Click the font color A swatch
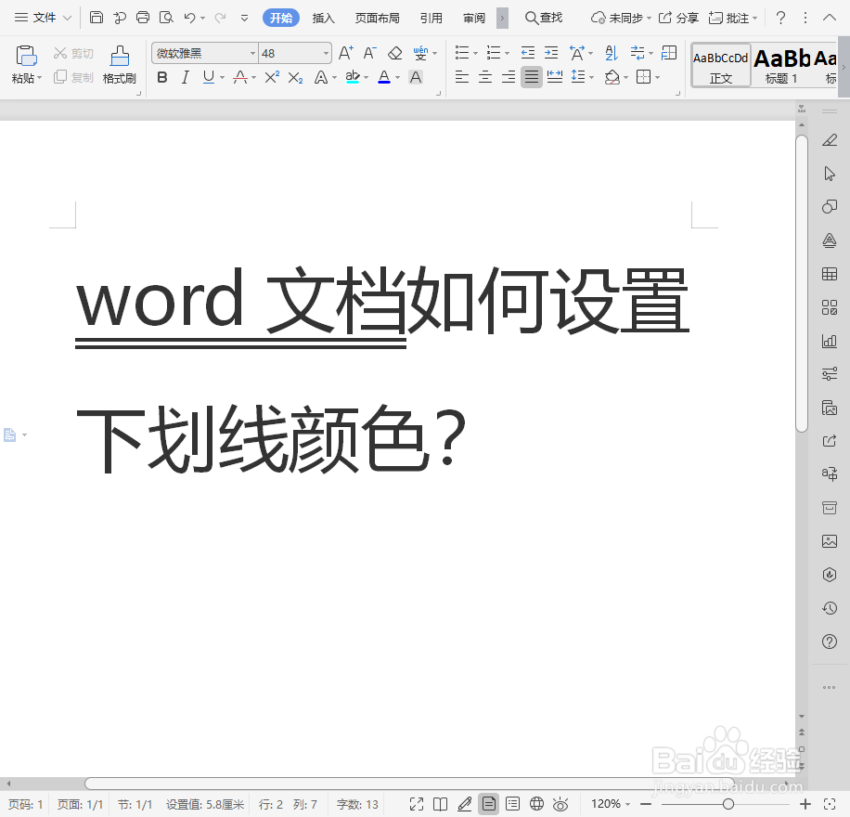850x817 pixels. (x=384, y=77)
